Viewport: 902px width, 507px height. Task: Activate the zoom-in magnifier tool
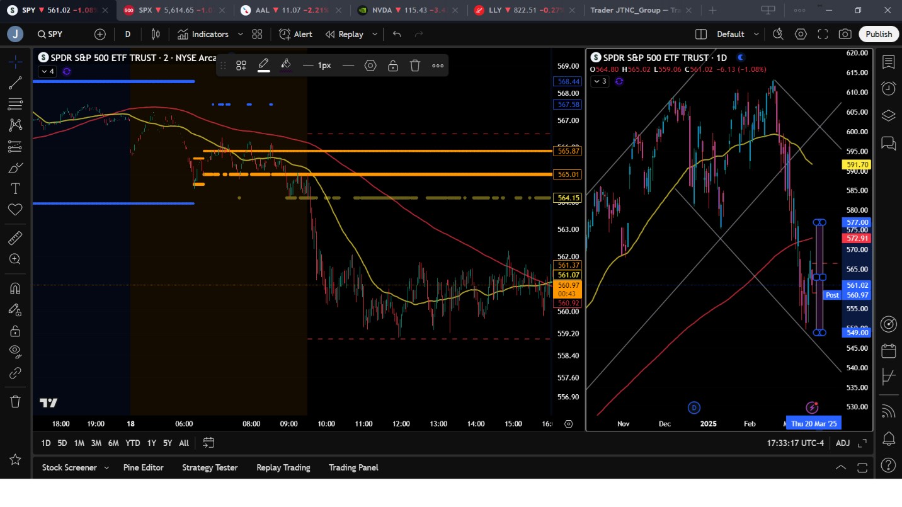click(x=15, y=259)
